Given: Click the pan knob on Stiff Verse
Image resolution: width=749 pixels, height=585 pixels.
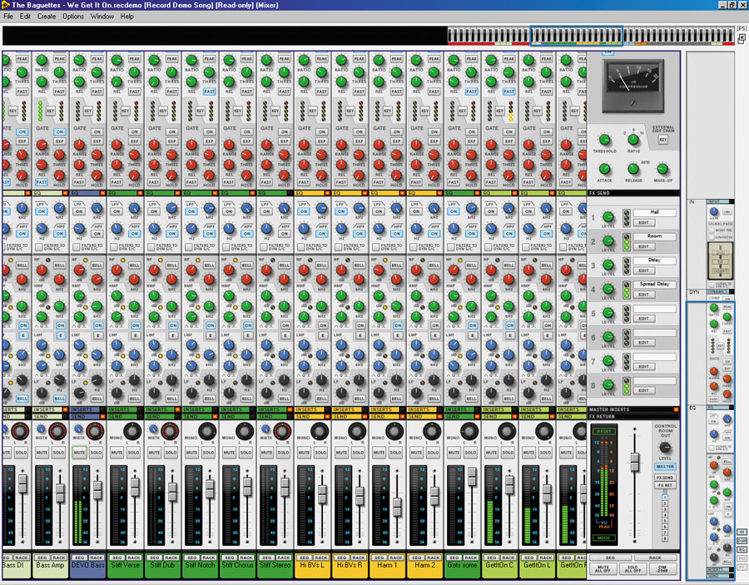Looking at the screenshot, I should (x=131, y=431).
